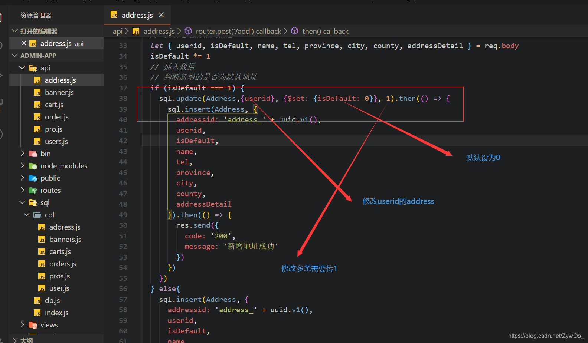The width and height of the screenshot is (588, 343).
Task: Collapse the api folder chevron
Action: coord(22,68)
